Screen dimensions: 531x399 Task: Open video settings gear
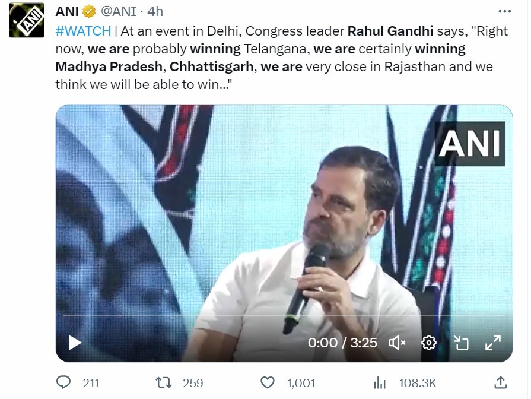(x=429, y=343)
